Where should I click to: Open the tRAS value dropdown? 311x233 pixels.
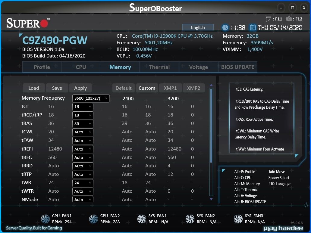(x=83, y=124)
